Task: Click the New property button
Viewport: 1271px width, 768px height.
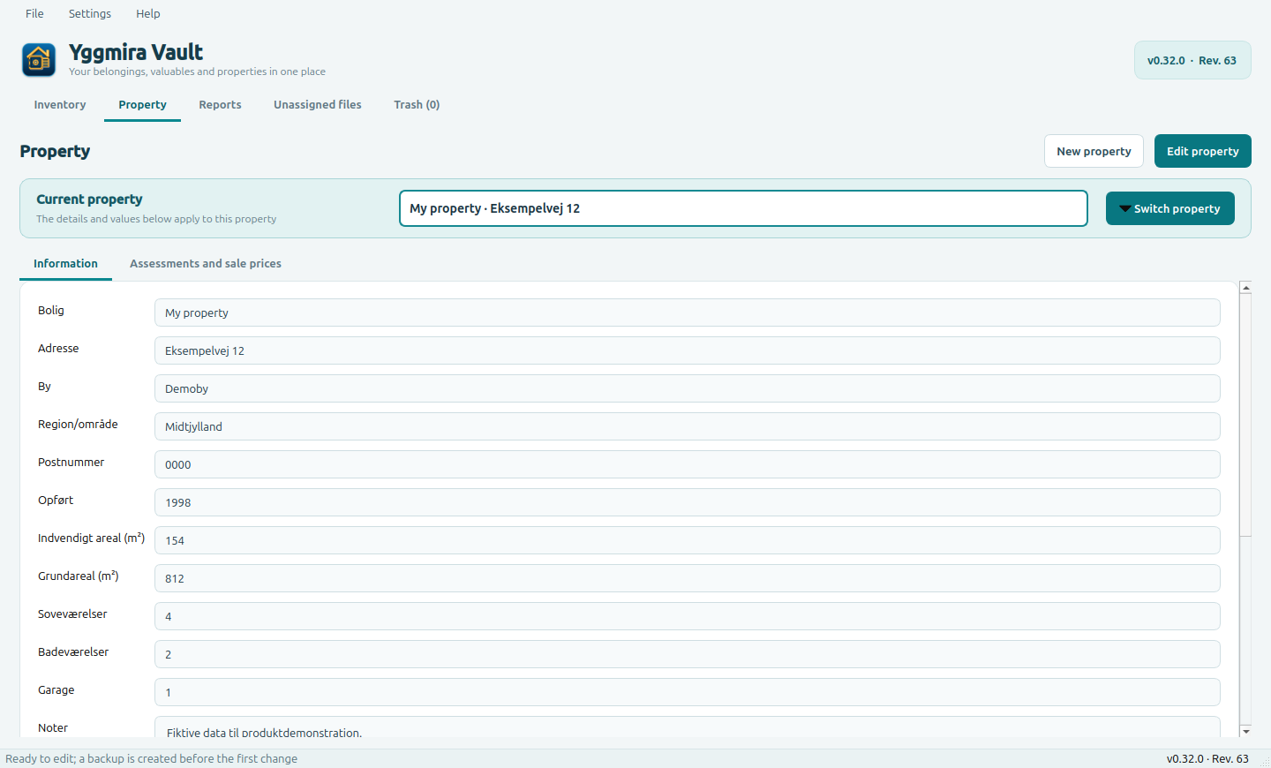Action: (1094, 151)
